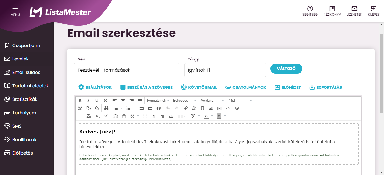Open the Formátumok dropdown
Screen dimensions: 384x175
click(x=158, y=101)
